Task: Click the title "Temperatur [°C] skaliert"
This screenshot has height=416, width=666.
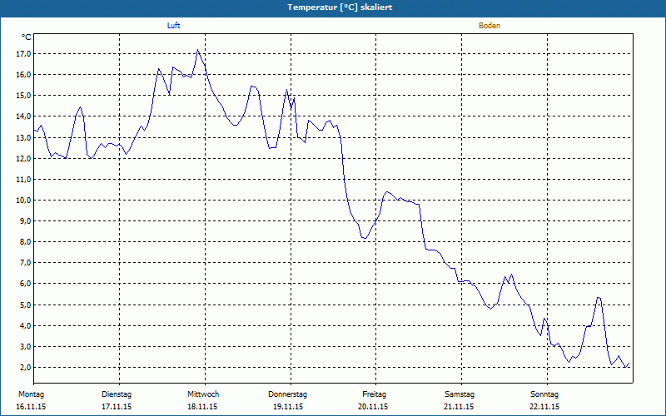Action: [x=340, y=7]
